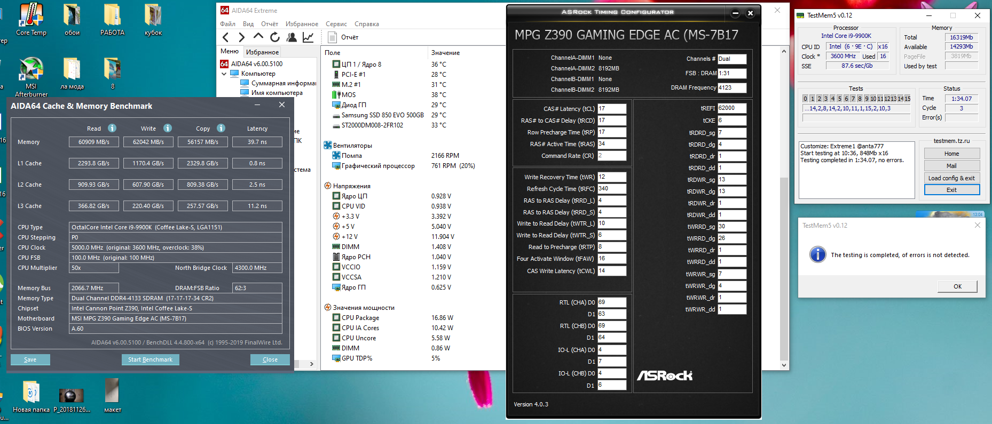
Task: Open the graph icon in AIDA64 toolbar
Action: tap(308, 37)
